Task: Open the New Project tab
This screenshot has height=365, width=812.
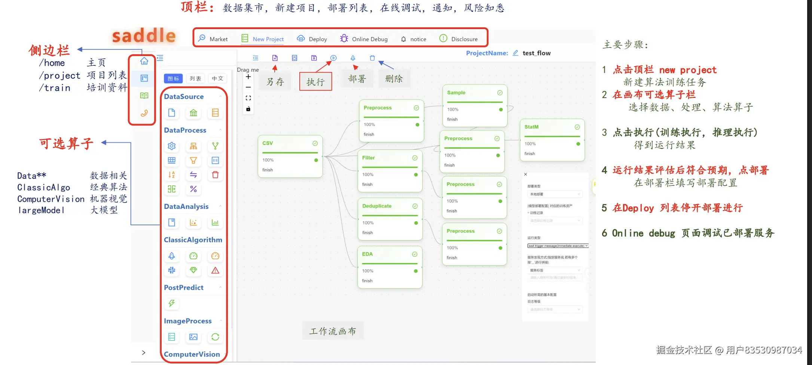Action: point(262,39)
